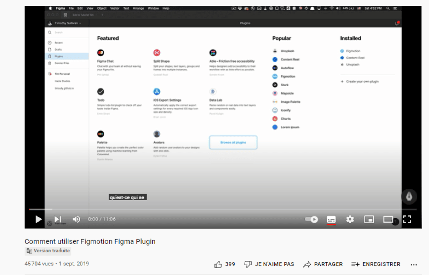Screen dimensions: 429x275
Task: Click Browse all plugins button
Action: tap(233, 142)
